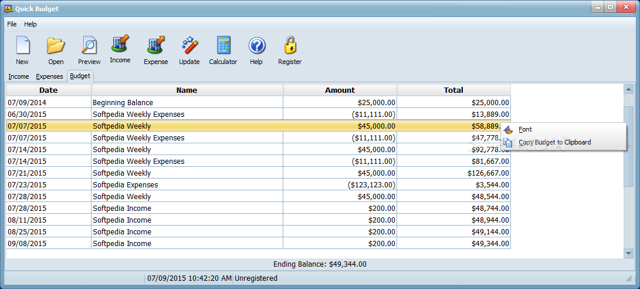Click the Name column header
Screen dimensions: 640x289
187,90
